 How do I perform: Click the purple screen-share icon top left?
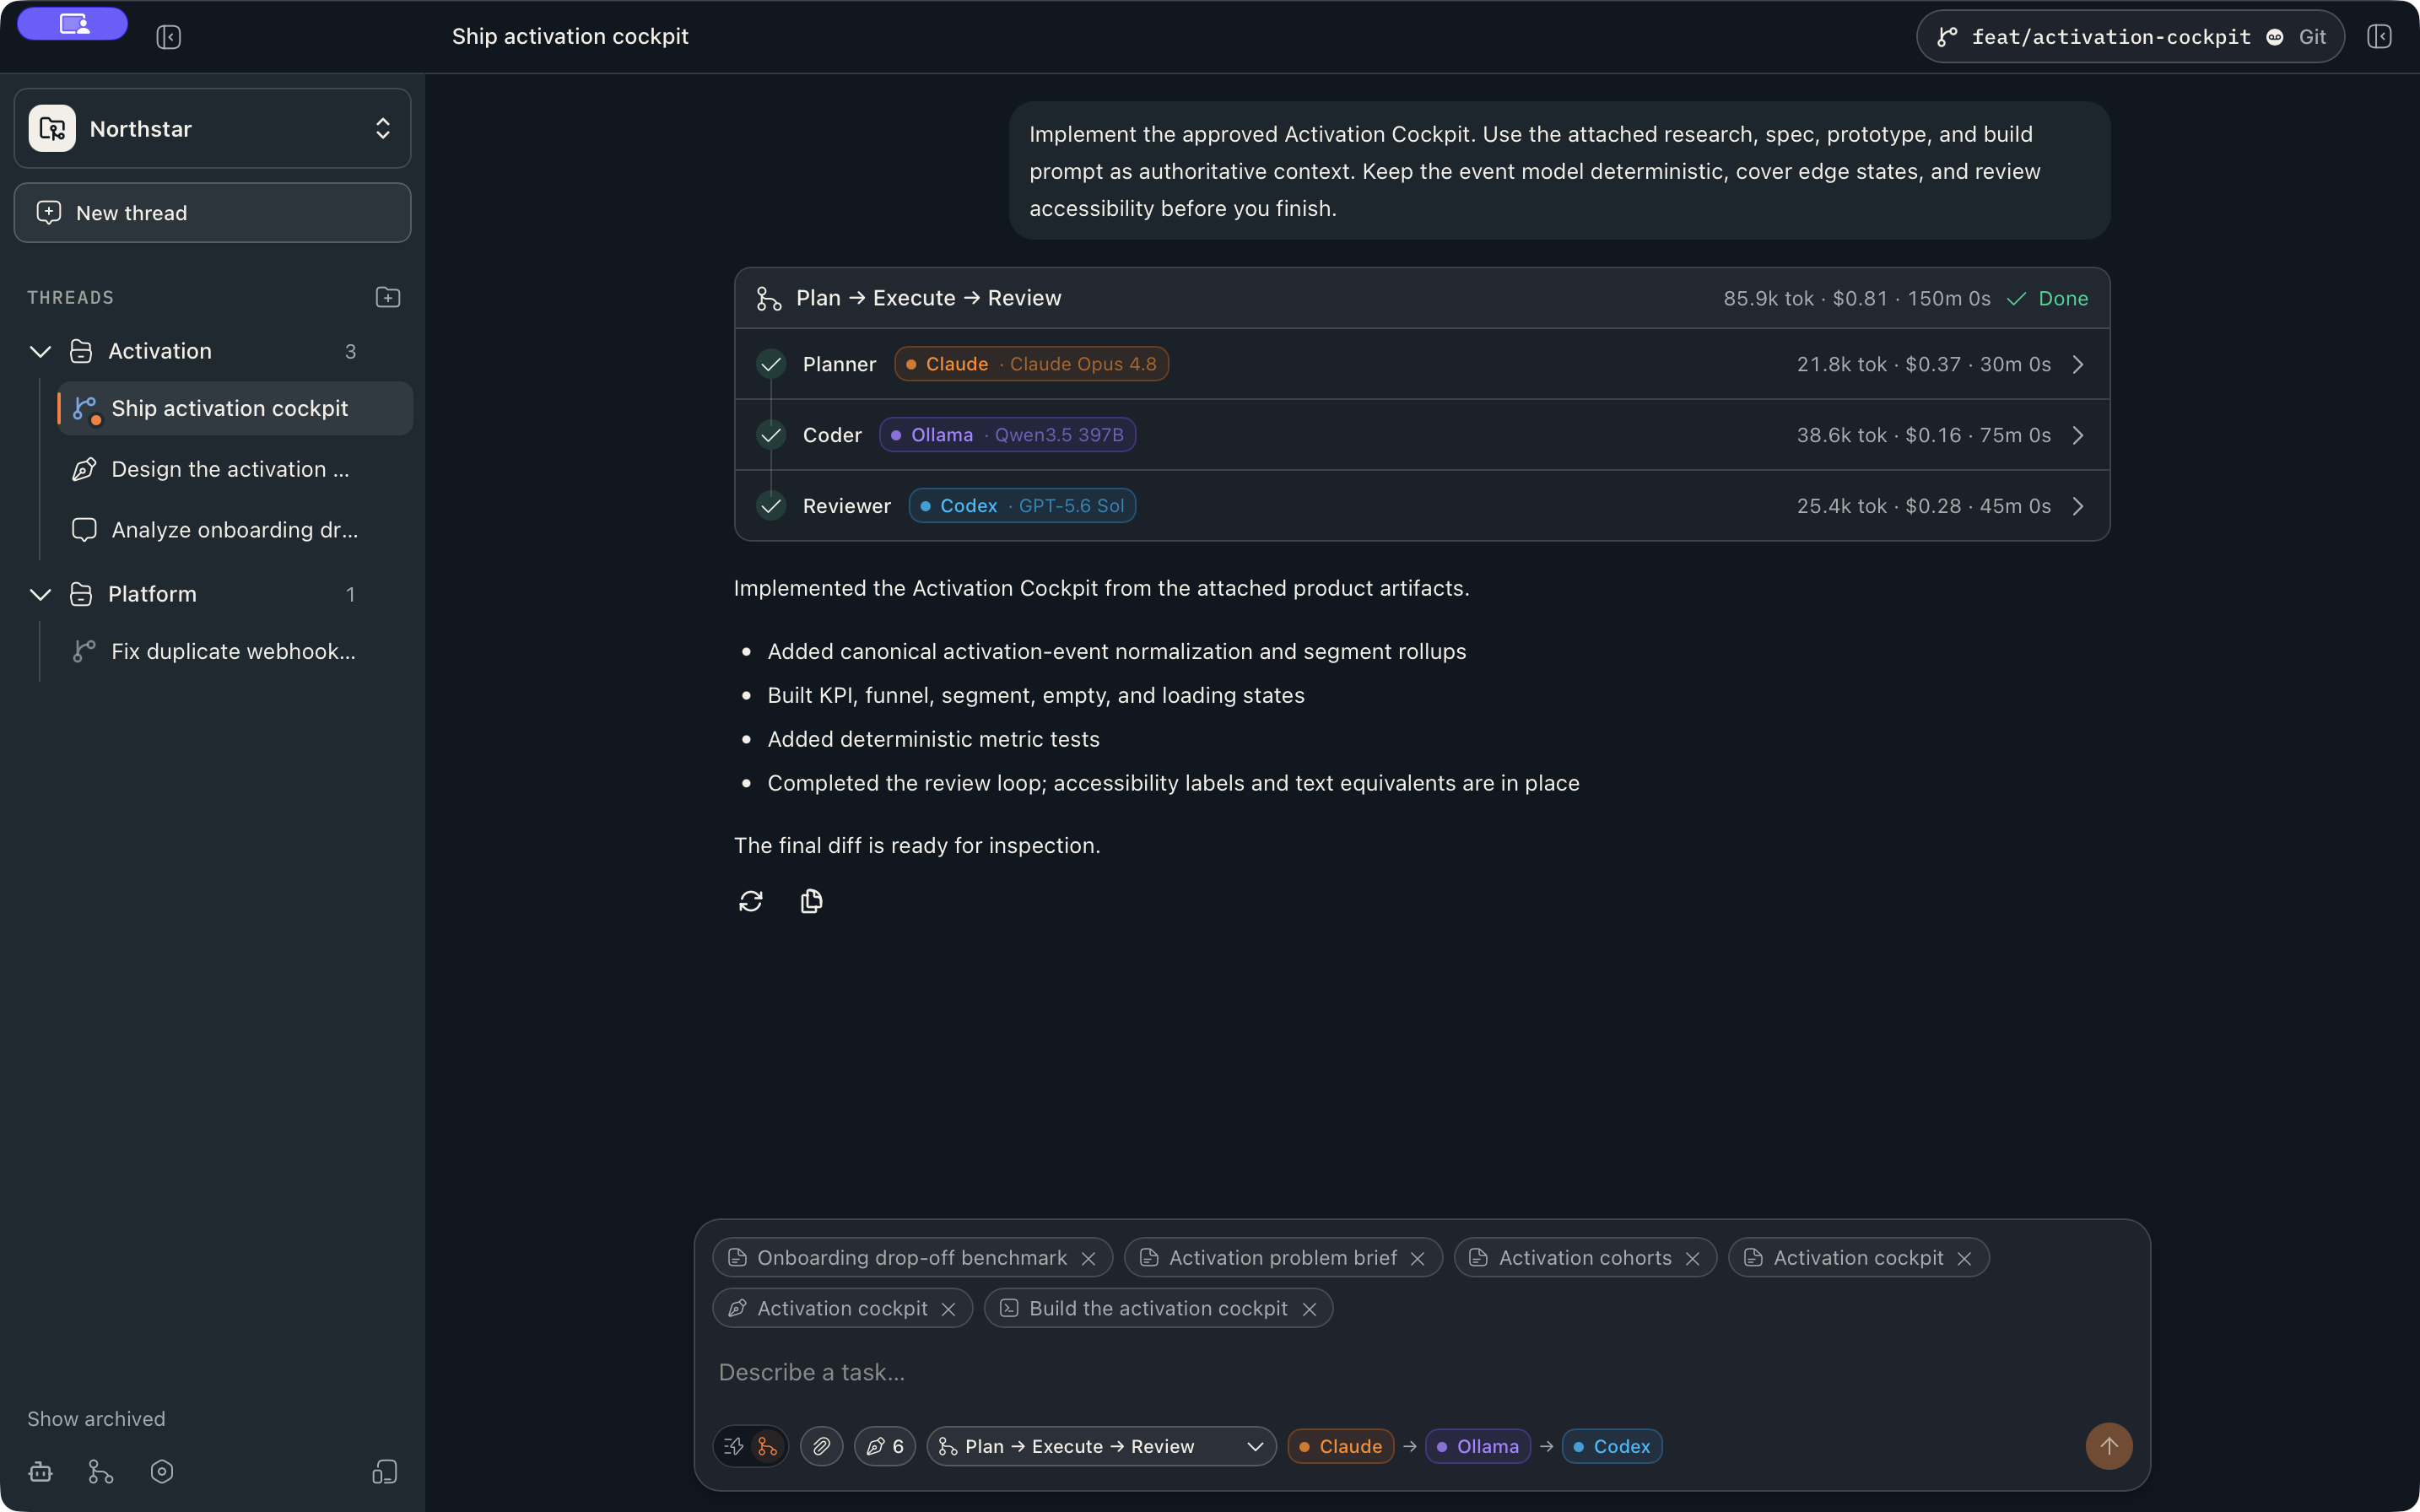(73, 23)
